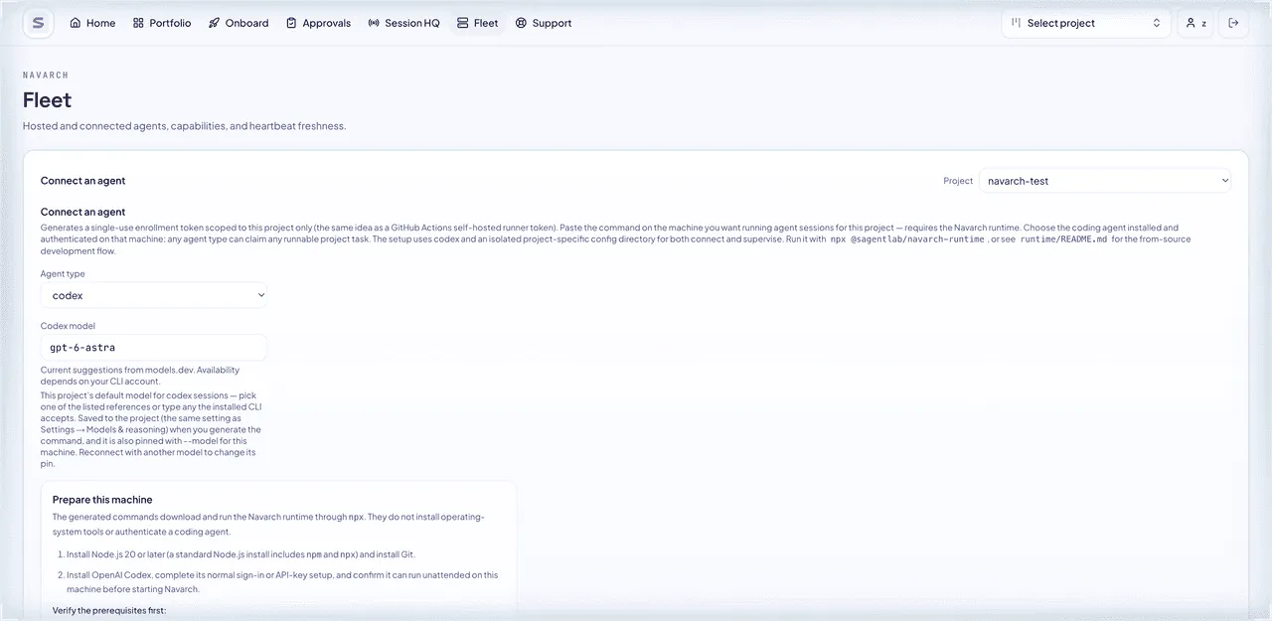1272x621 pixels.
Task: Click the Support lifebuoy icon
Action: click(521, 23)
